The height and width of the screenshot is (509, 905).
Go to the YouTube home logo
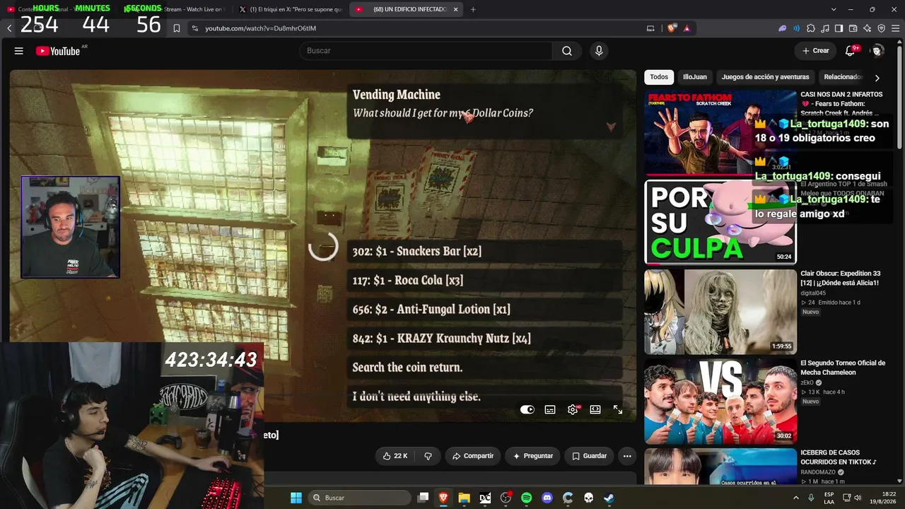click(58, 51)
